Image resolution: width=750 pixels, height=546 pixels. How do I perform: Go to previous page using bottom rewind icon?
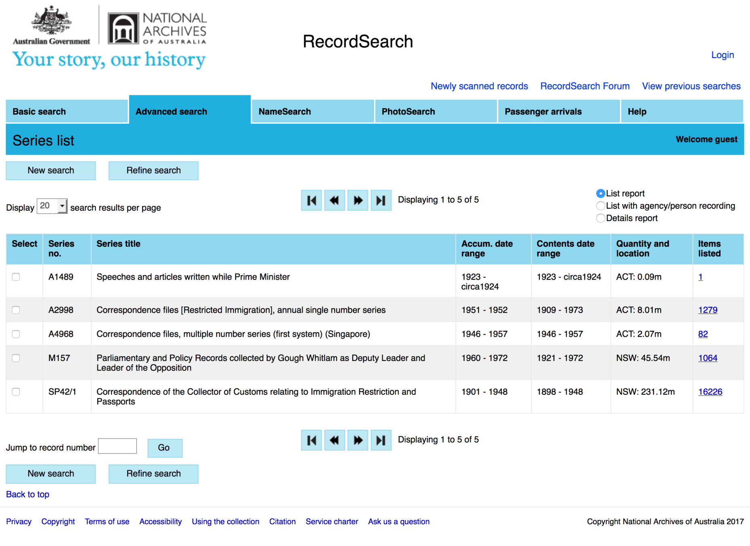(335, 440)
